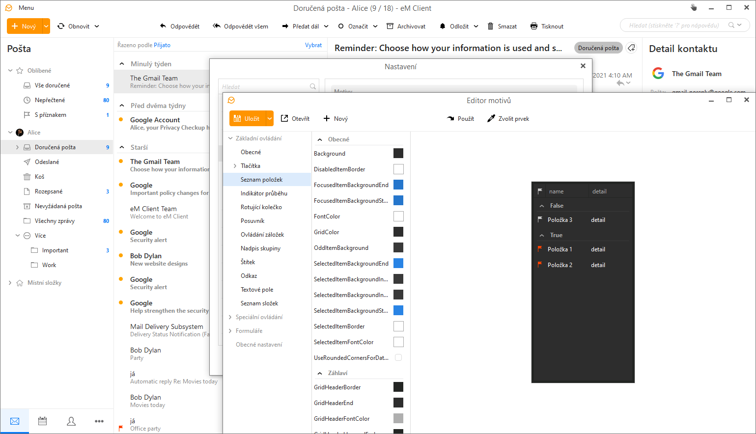Click the Snooze (Odložit) bell icon

click(x=443, y=26)
